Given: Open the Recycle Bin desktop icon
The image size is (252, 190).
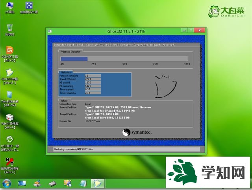Looking at the screenshot, I should (x=10, y=29).
